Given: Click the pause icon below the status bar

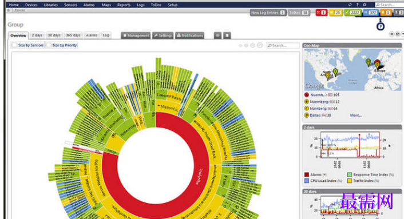Looking at the screenshot, I should tap(391, 34).
